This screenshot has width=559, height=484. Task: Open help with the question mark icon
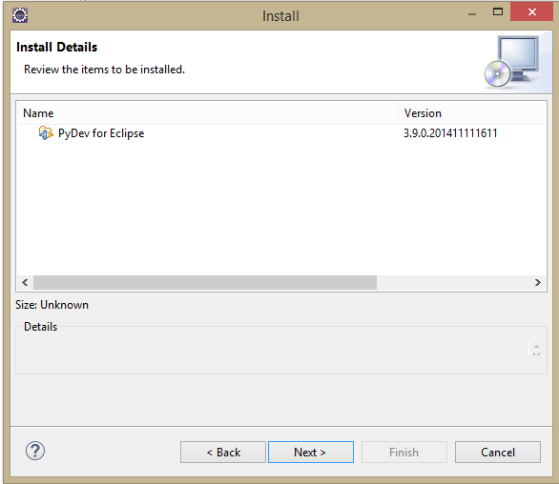pyautogui.click(x=35, y=451)
